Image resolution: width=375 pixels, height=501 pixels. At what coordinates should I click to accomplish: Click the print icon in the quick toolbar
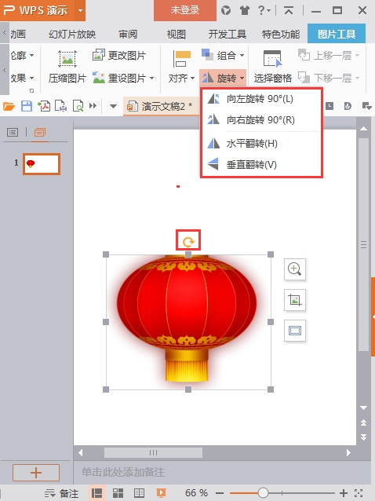pyautogui.click(x=60, y=106)
